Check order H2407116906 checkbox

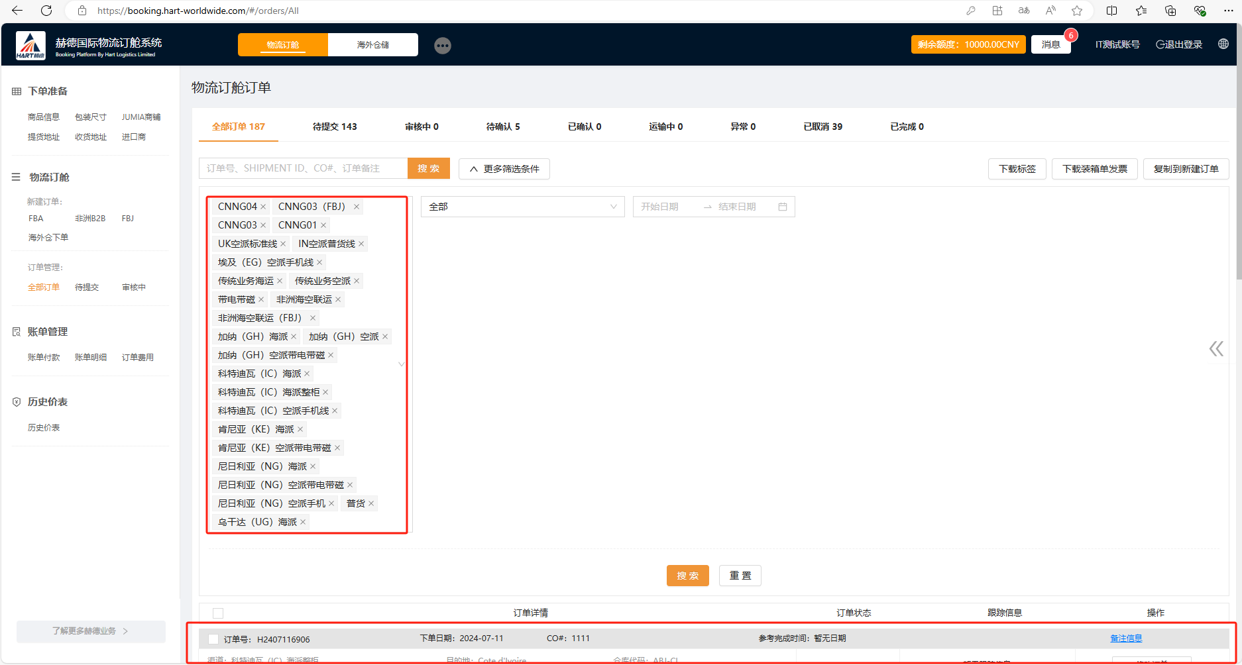[213, 639]
